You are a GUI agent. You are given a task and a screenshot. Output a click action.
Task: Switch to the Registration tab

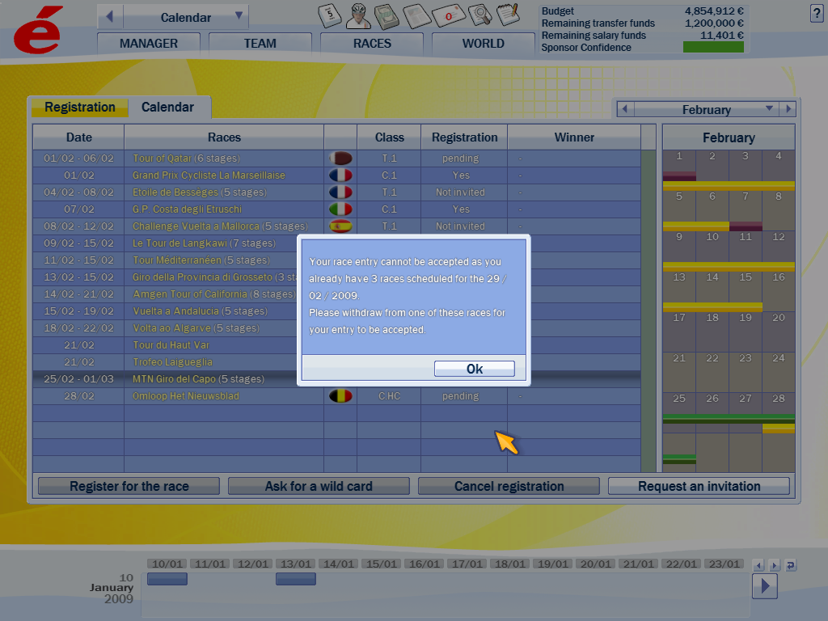(x=79, y=107)
